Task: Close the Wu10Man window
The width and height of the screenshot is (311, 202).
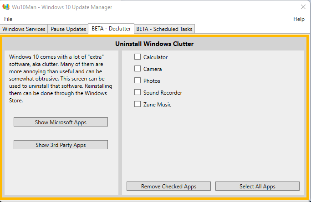Action: pos(303,7)
